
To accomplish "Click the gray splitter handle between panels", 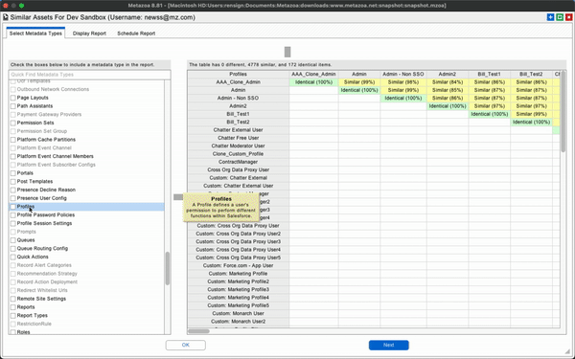I will [x=178, y=197].
